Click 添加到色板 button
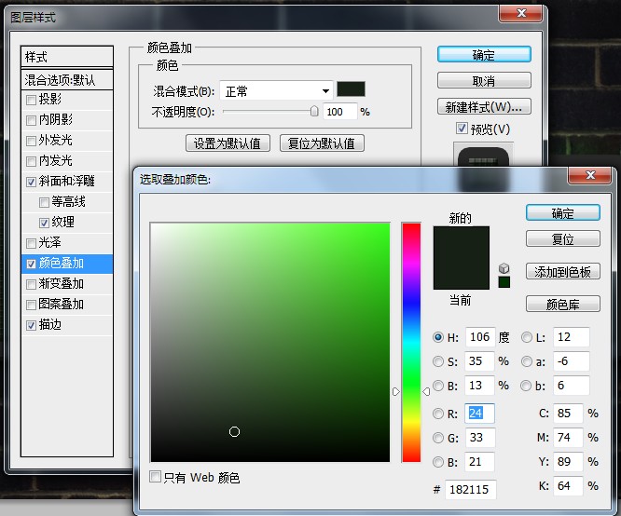The width and height of the screenshot is (621, 516). [x=563, y=272]
